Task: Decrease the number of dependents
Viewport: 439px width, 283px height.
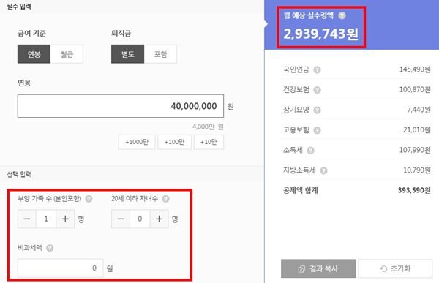Action: click(27, 219)
